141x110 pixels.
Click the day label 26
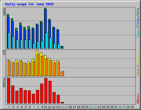112,107
